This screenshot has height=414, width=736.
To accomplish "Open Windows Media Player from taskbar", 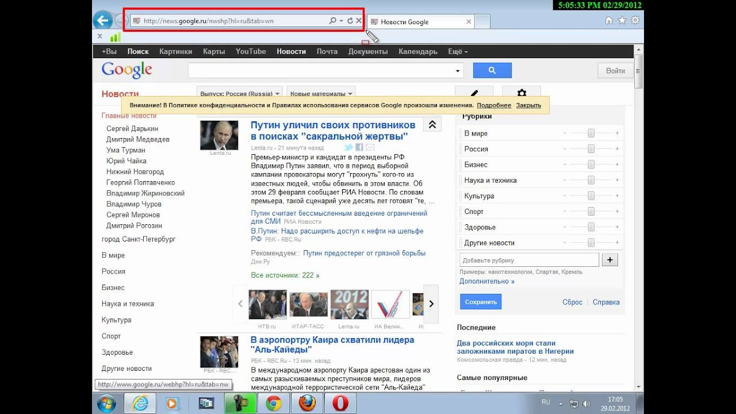I will pos(172,404).
